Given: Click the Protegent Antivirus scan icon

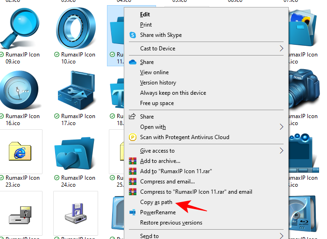Looking at the screenshot, I should click(132, 137).
